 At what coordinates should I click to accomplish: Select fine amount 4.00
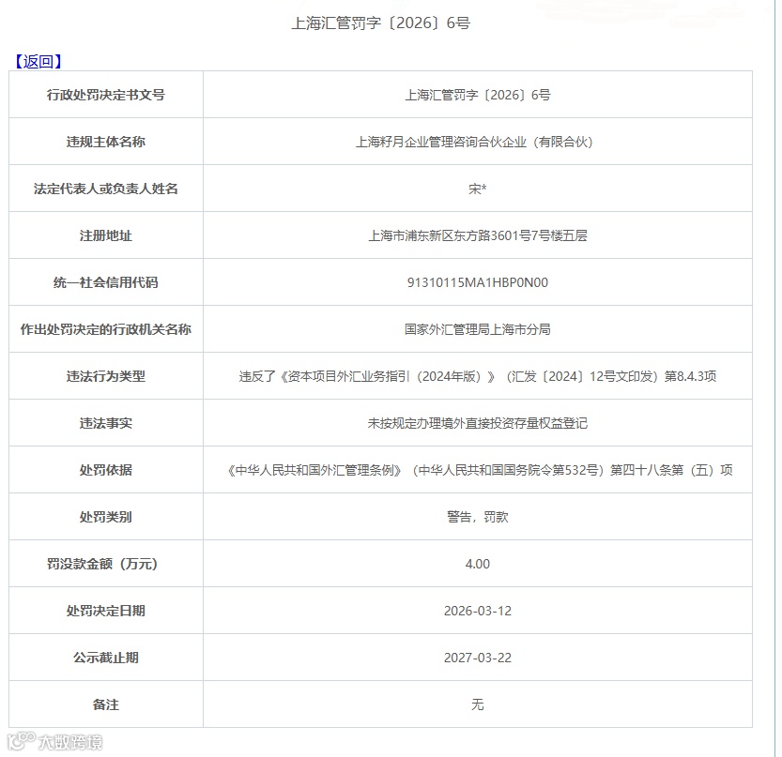pyautogui.click(x=477, y=564)
